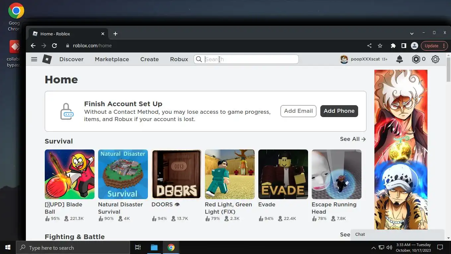Screen dimensions: 451x254
Task: Open the Evade game thumbnail
Action: 283,174
